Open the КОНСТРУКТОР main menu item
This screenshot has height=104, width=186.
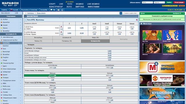[x=56, y=7]
